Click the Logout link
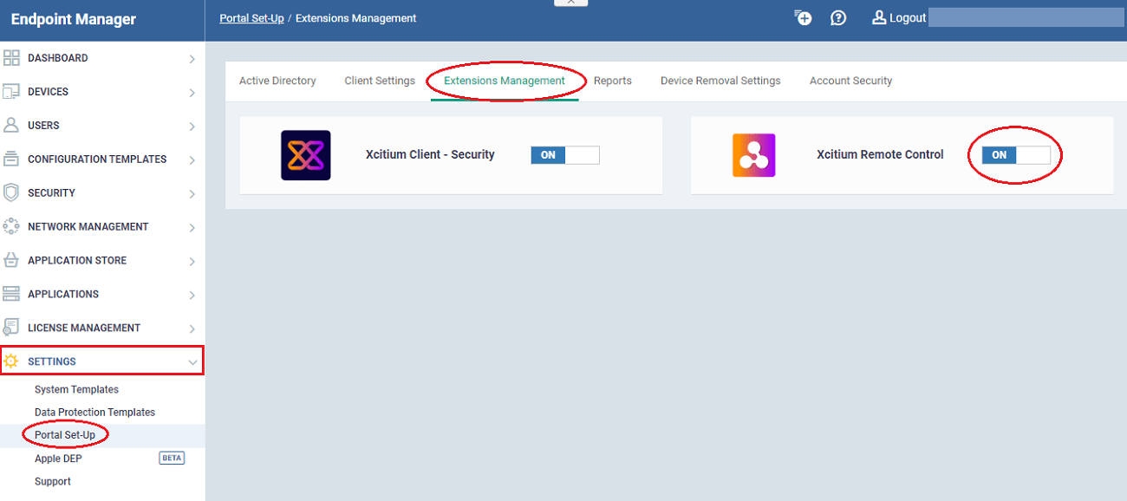The image size is (1127, 501). click(908, 17)
